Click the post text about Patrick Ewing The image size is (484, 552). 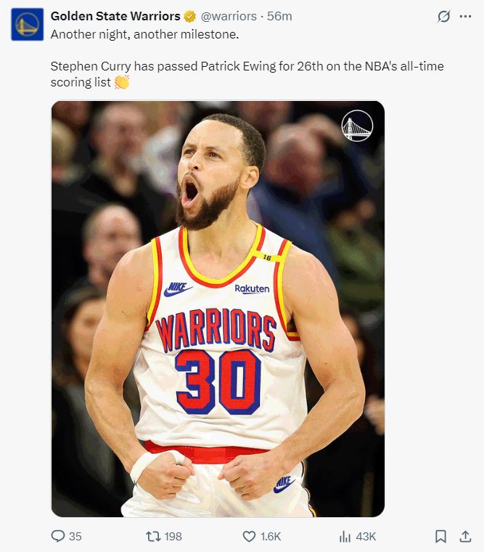[x=247, y=74]
